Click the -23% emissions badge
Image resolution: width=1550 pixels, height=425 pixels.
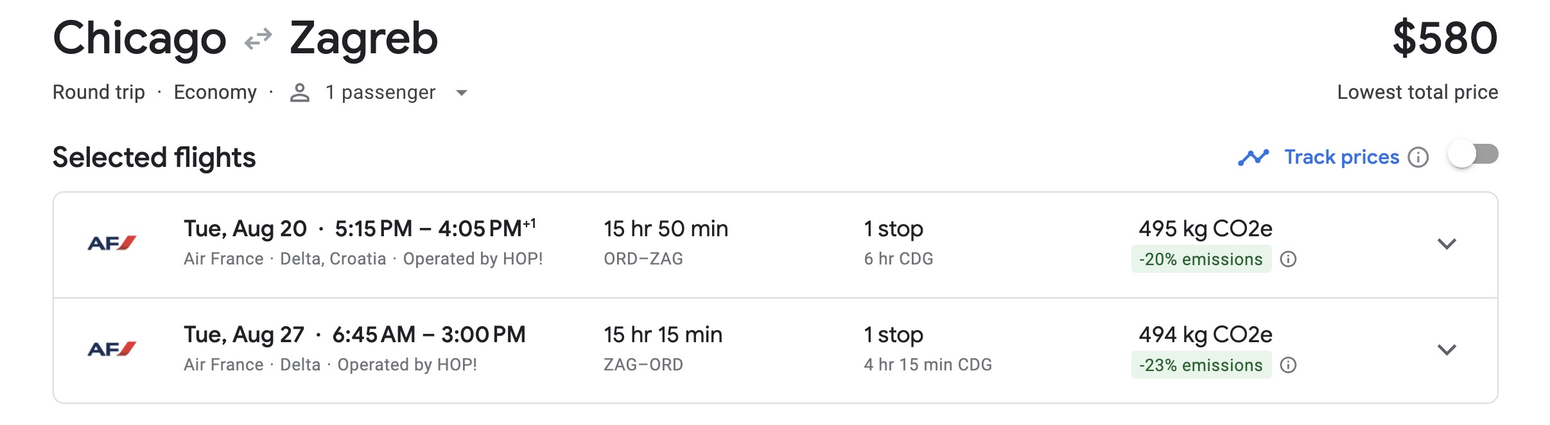coord(1201,365)
